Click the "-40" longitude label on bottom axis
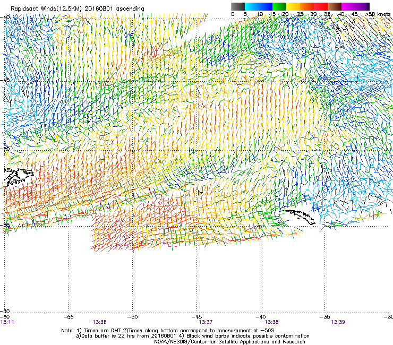The height and width of the screenshot is (345, 393). click(x=261, y=317)
